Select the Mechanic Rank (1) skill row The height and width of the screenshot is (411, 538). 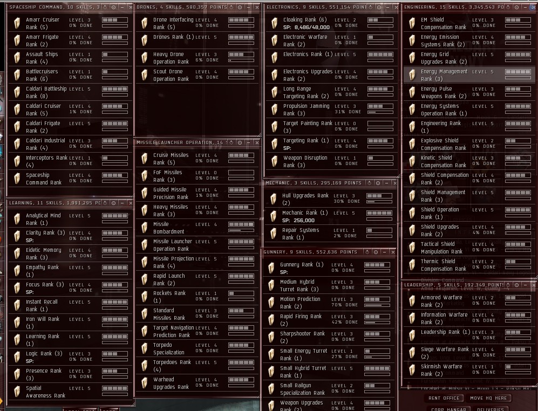[331, 216]
